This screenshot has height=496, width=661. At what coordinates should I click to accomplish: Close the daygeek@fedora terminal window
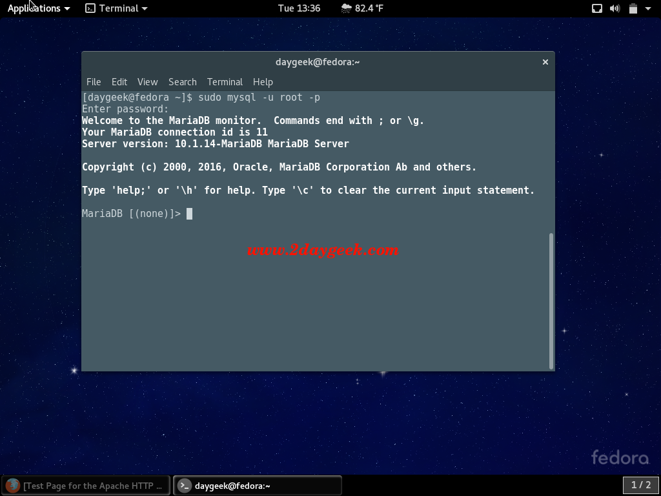point(545,62)
